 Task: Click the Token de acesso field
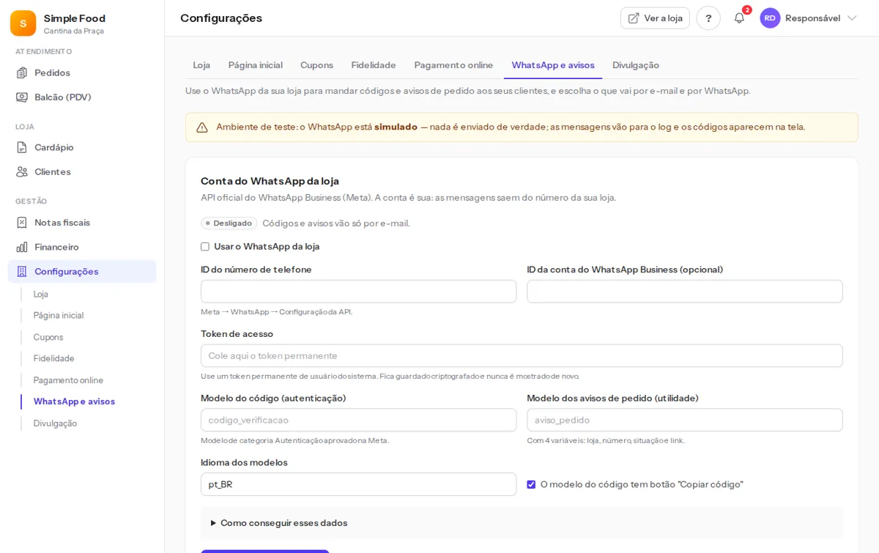click(x=522, y=356)
